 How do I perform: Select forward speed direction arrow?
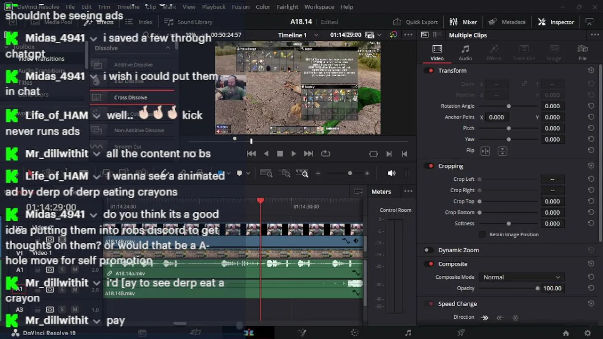pyautogui.click(x=485, y=318)
